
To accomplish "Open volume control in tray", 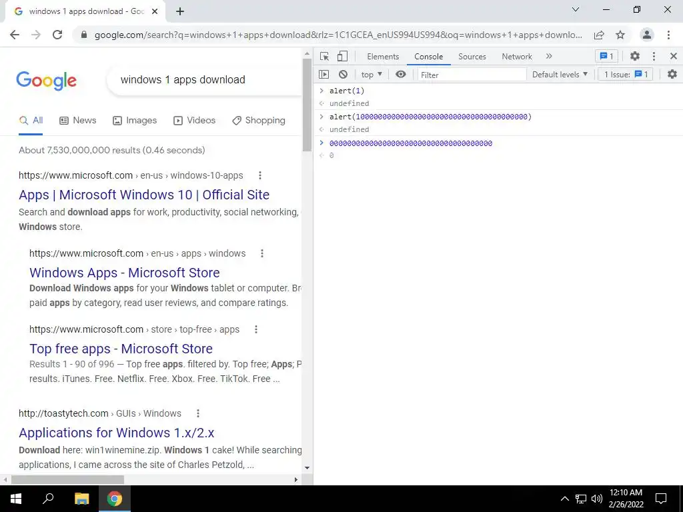I will [597, 499].
